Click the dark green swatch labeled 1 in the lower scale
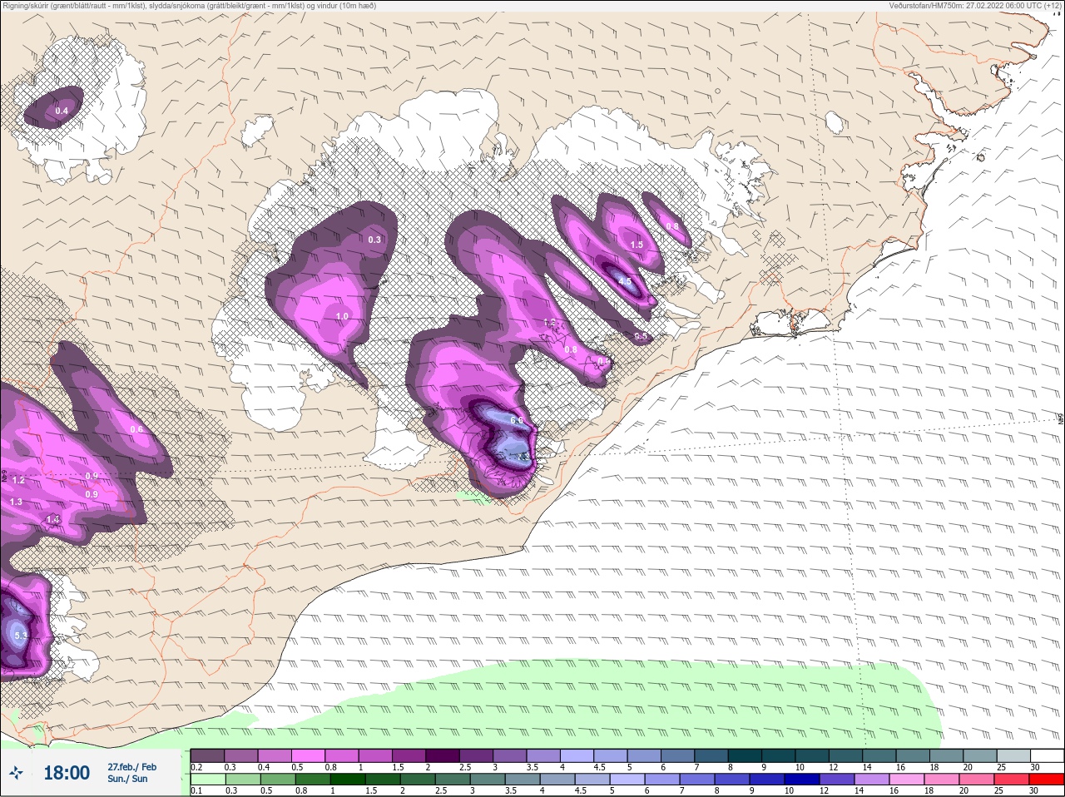Screen dimensions: 1065x797 pyautogui.click(x=347, y=780)
